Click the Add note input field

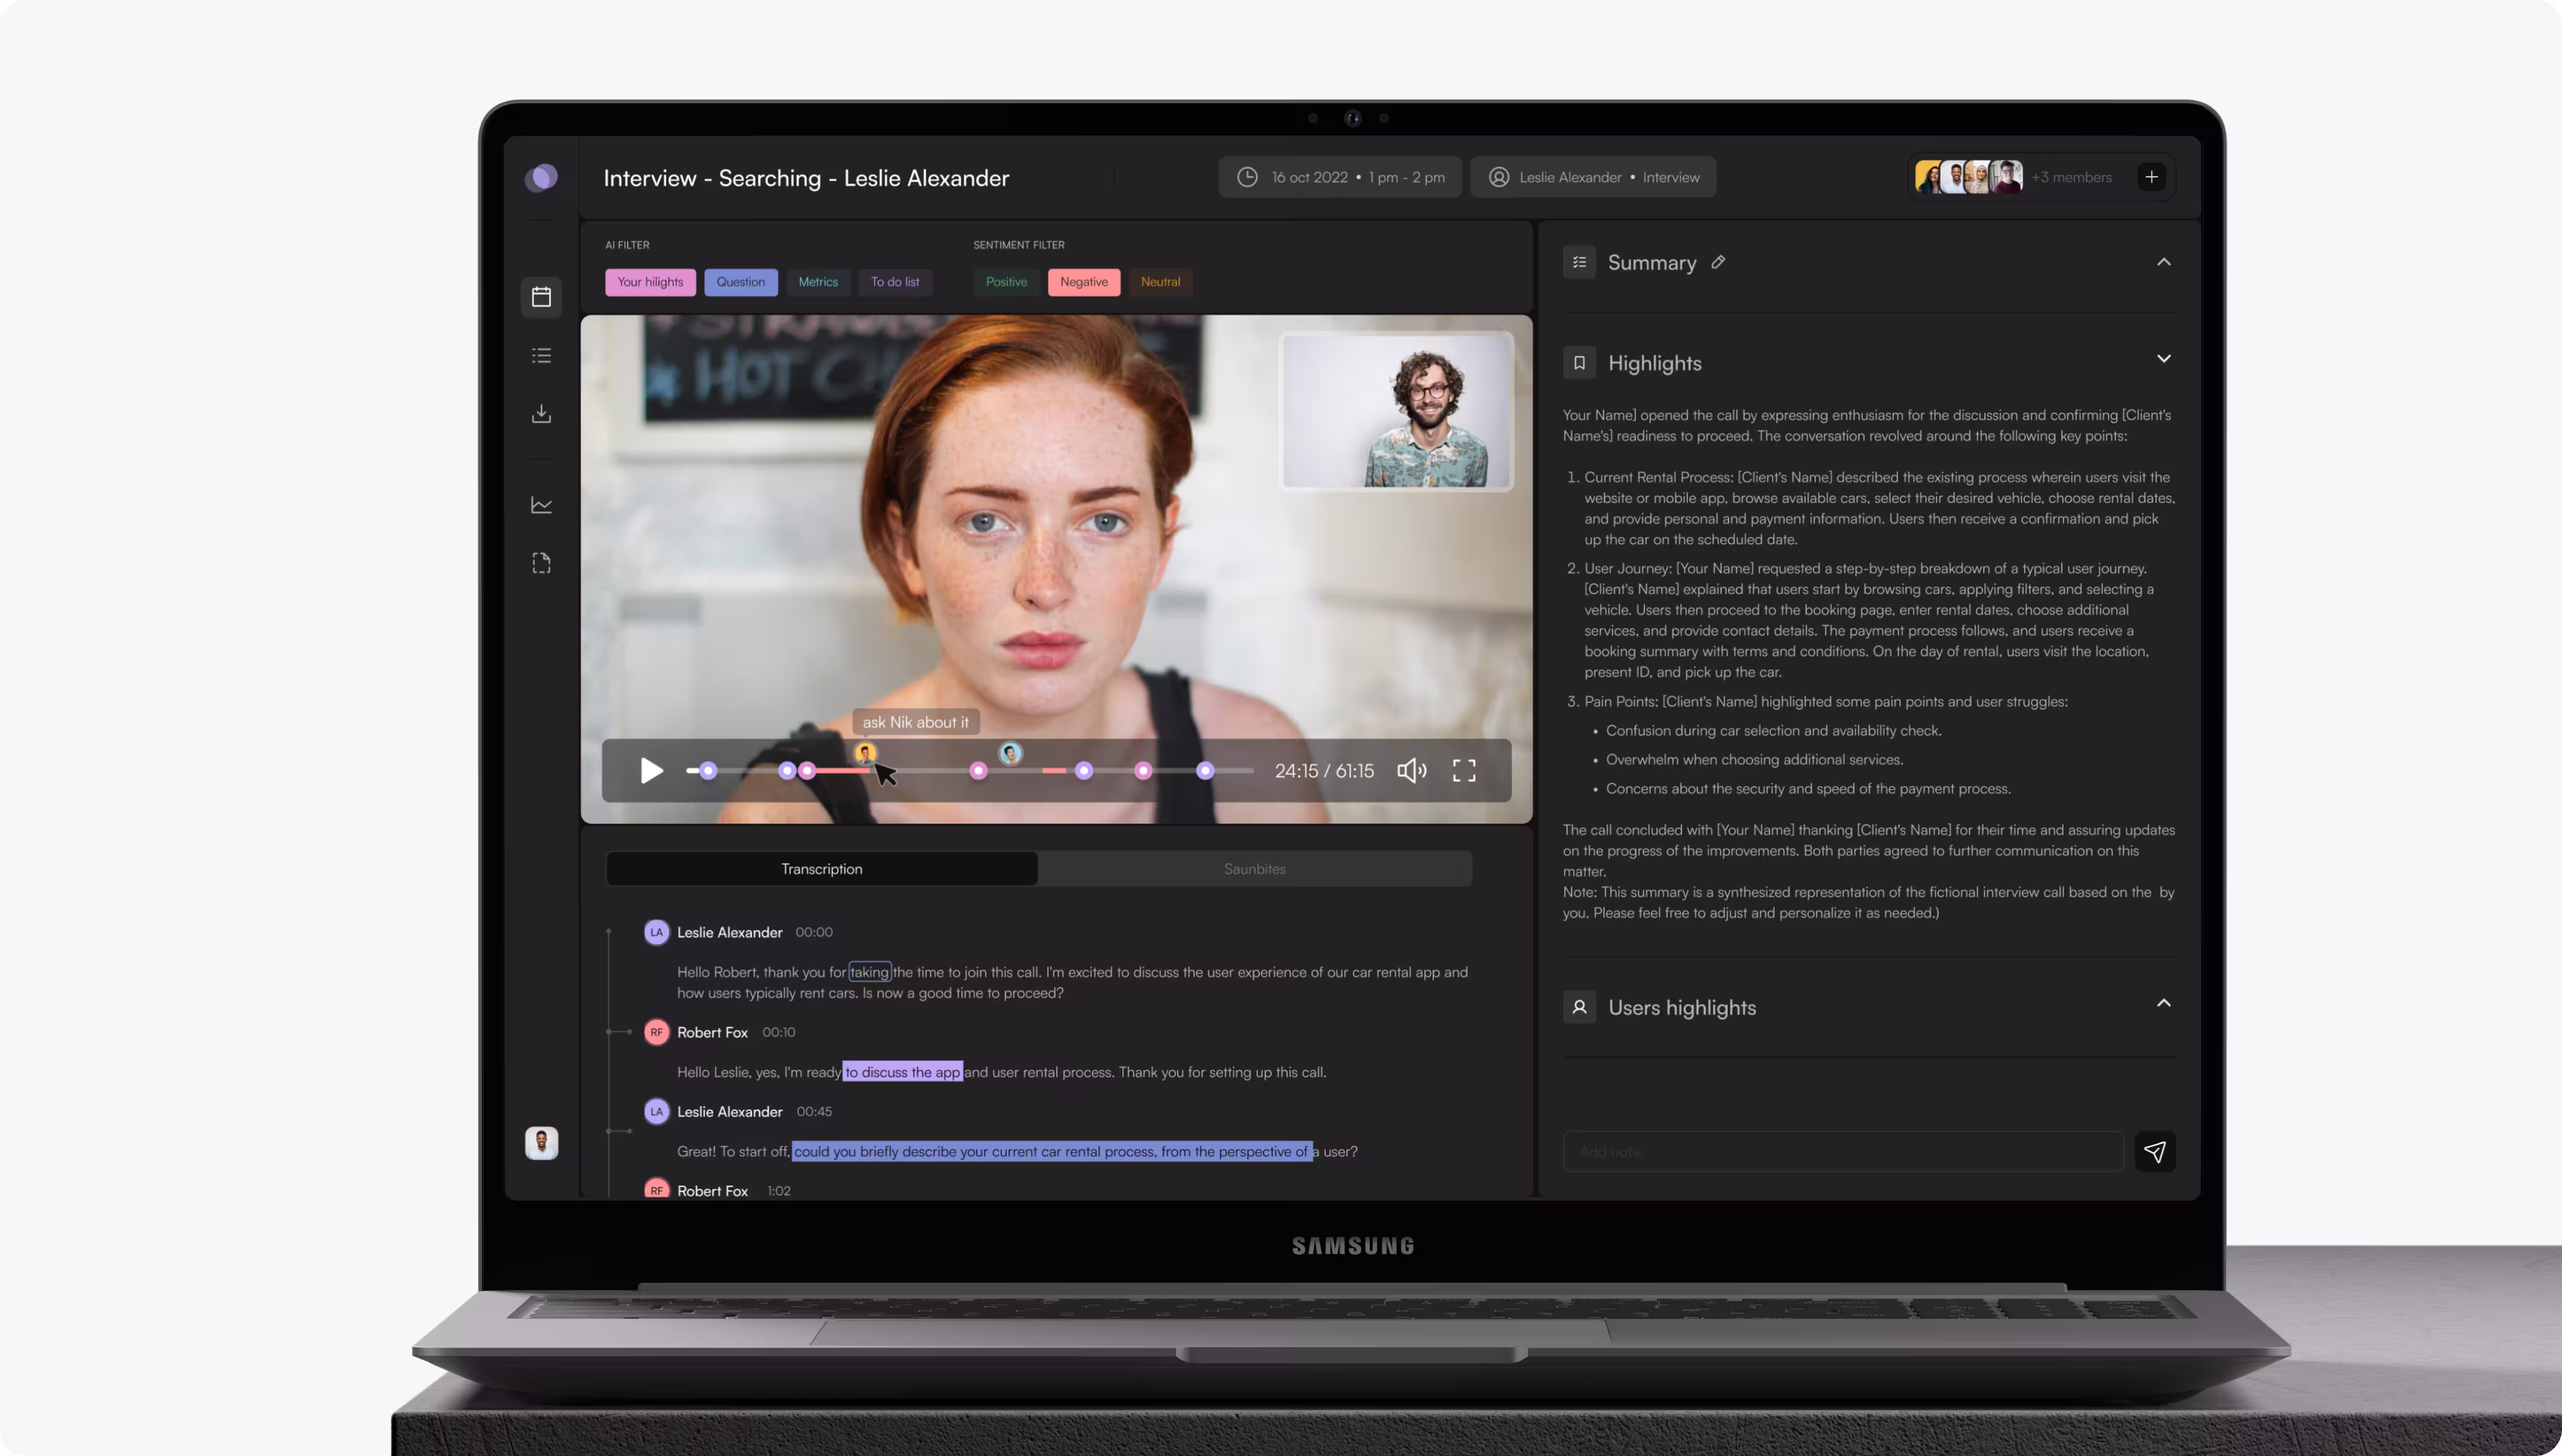[x=1843, y=1152]
